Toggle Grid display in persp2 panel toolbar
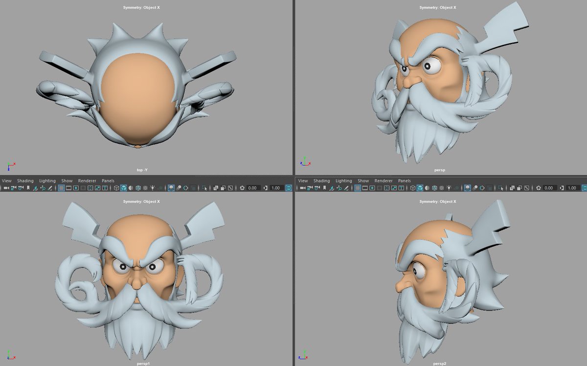 (x=357, y=188)
